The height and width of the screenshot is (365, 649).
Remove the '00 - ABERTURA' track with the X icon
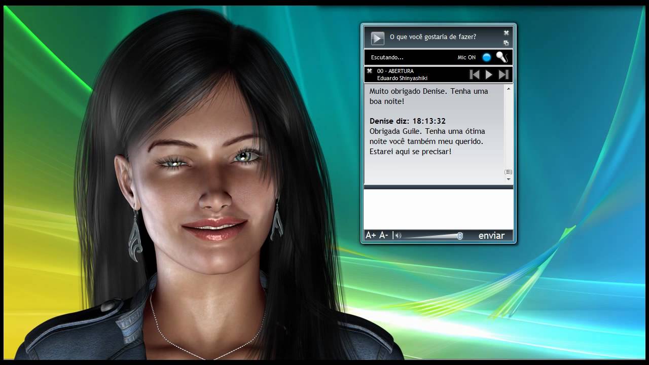[370, 71]
